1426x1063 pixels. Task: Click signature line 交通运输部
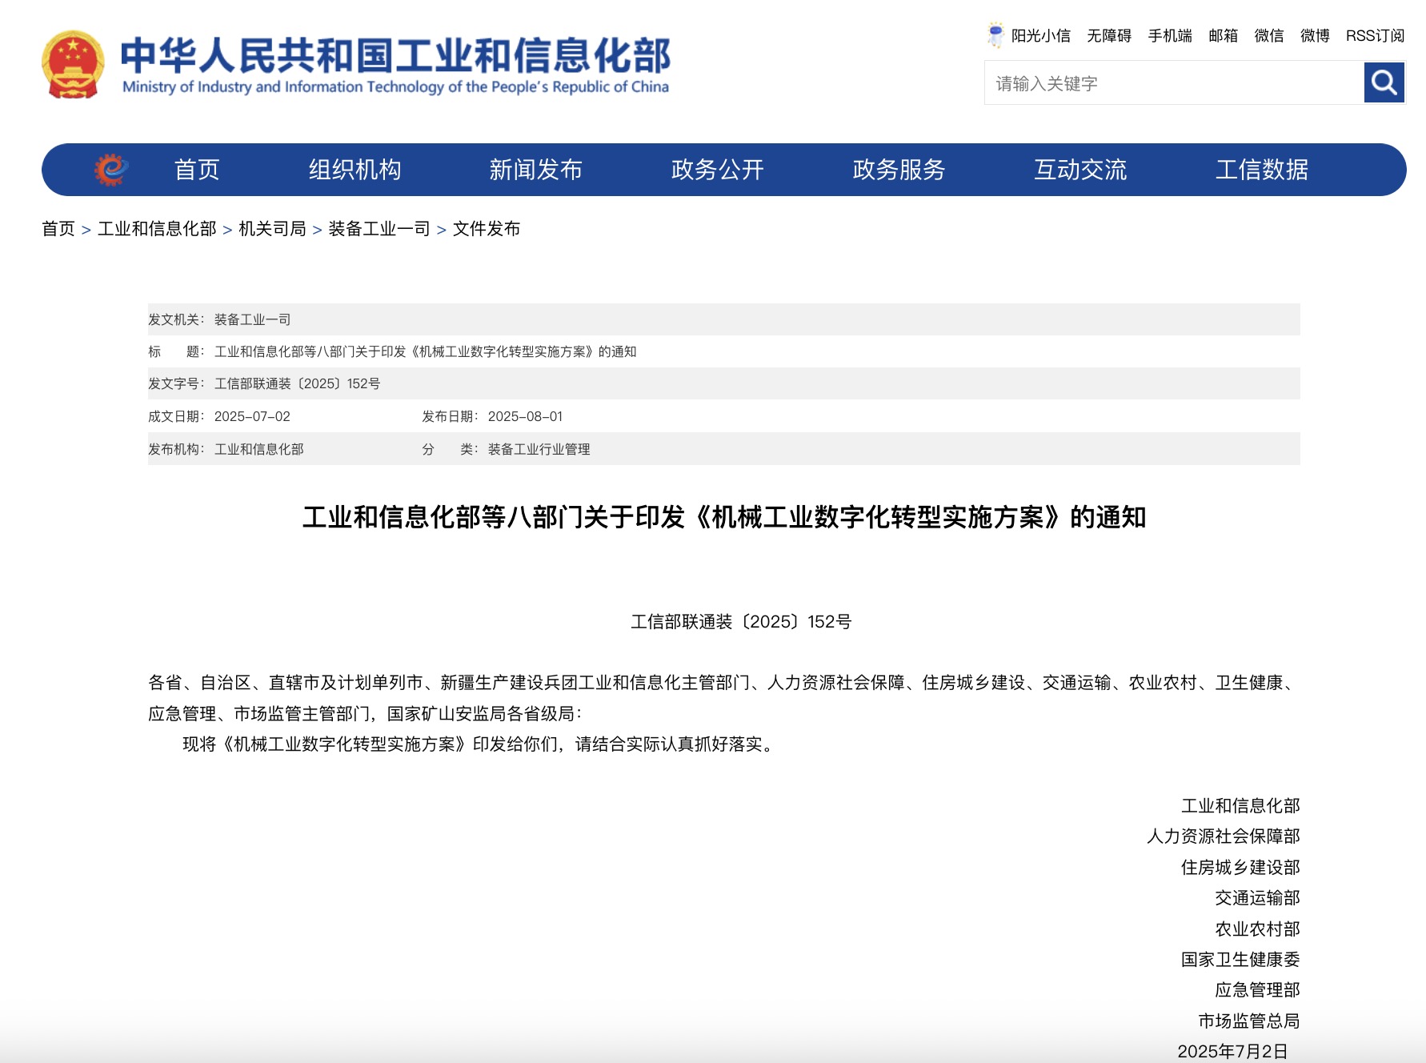point(1257,898)
